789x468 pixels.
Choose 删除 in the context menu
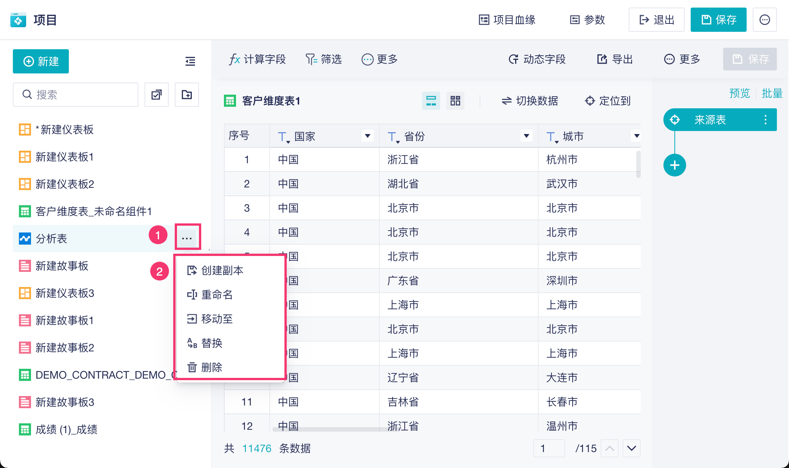[211, 367]
